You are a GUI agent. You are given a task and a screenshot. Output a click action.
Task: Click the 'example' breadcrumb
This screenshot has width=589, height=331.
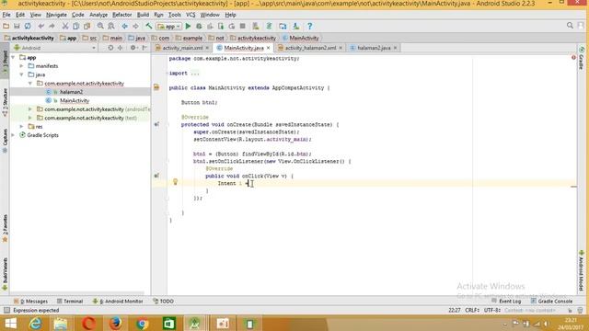[190, 38]
